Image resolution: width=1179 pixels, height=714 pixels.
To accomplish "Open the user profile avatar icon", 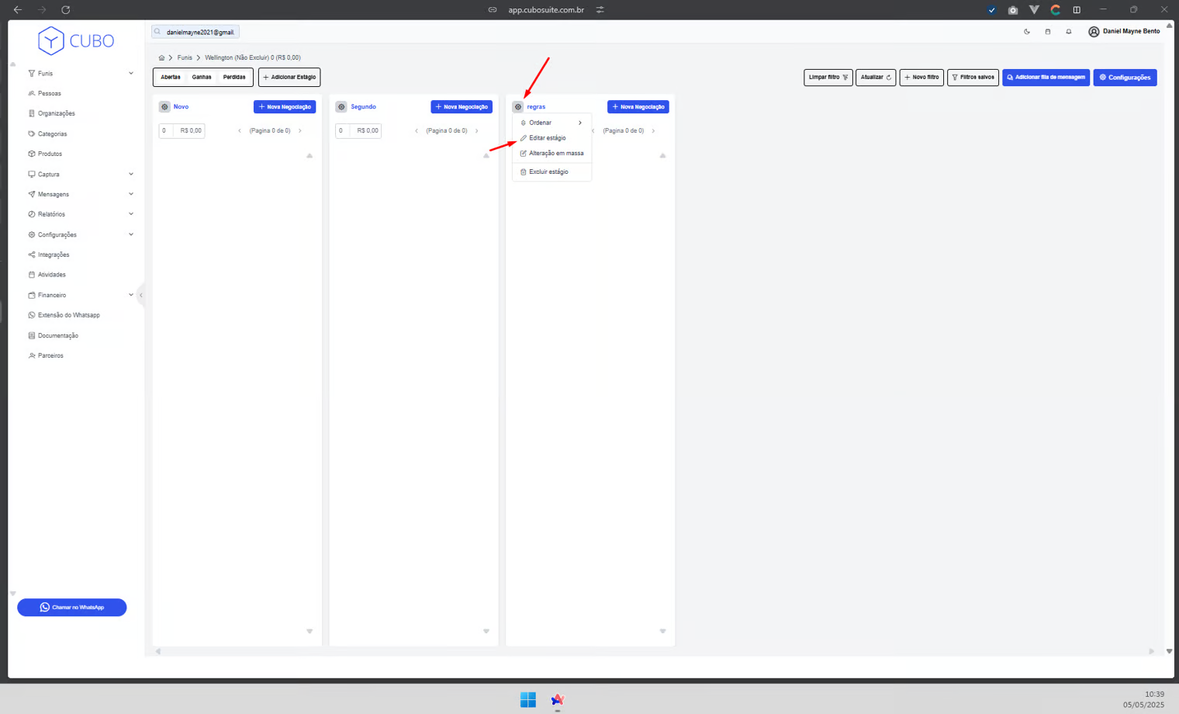I will coord(1094,32).
